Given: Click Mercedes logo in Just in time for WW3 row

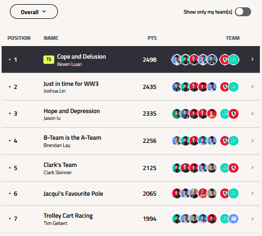Looking at the screenshot, I should pyautogui.click(x=233, y=87).
